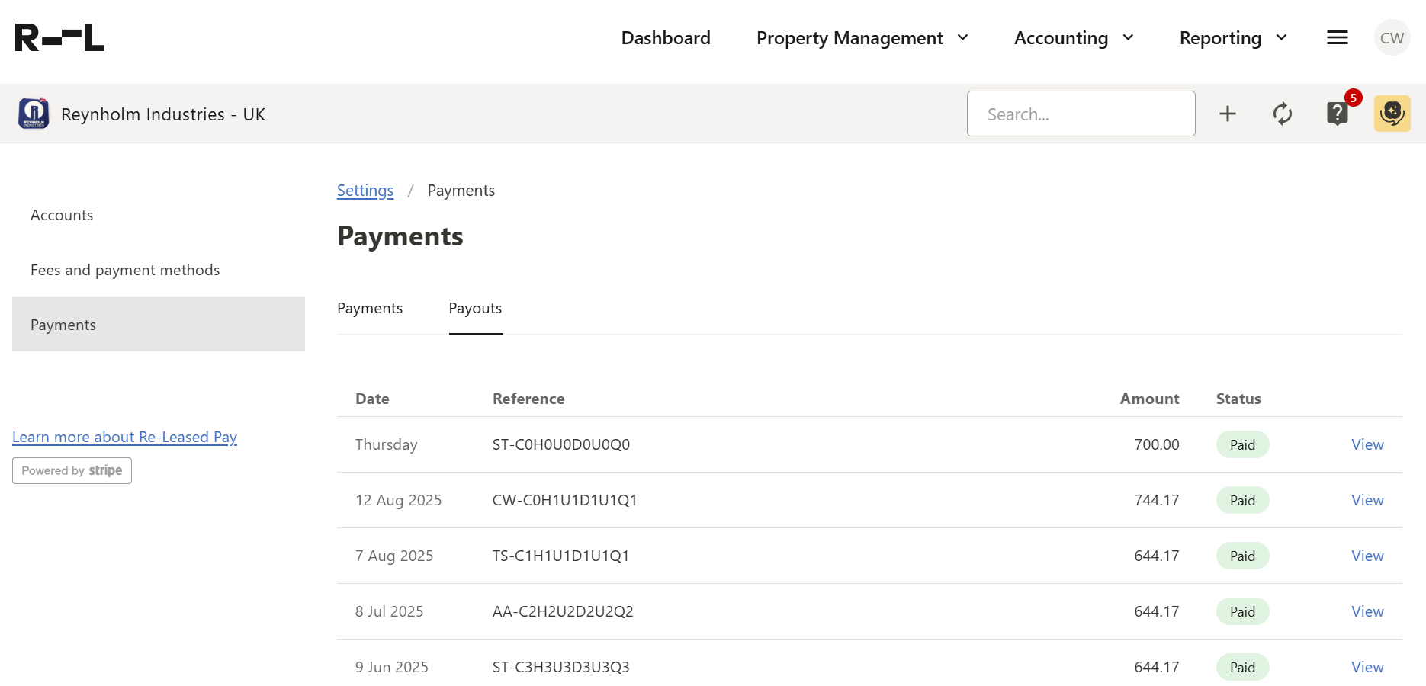Open Accounts in the left sidebar
This screenshot has height=686, width=1426.
[62, 216]
